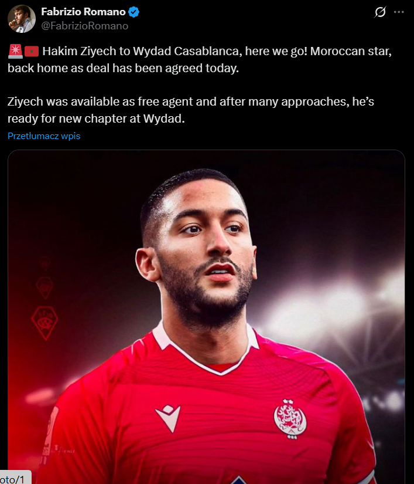The image size is (414, 484).
Task: Open Fabrizio Romano's profile avatar
Action: tap(22, 19)
